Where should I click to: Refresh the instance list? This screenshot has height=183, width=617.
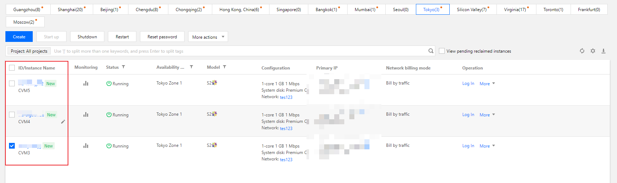tap(582, 51)
